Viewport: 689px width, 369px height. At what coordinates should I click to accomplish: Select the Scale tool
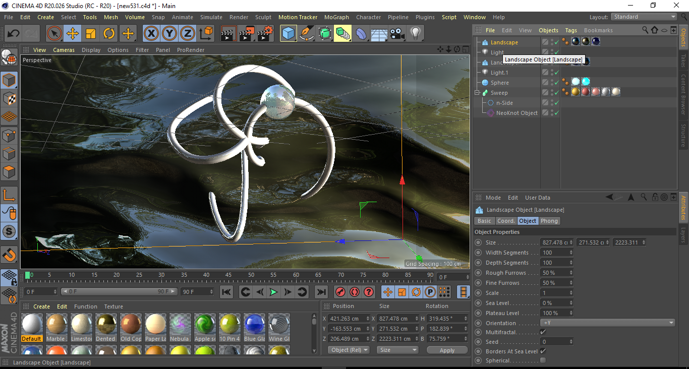pos(91,34)
